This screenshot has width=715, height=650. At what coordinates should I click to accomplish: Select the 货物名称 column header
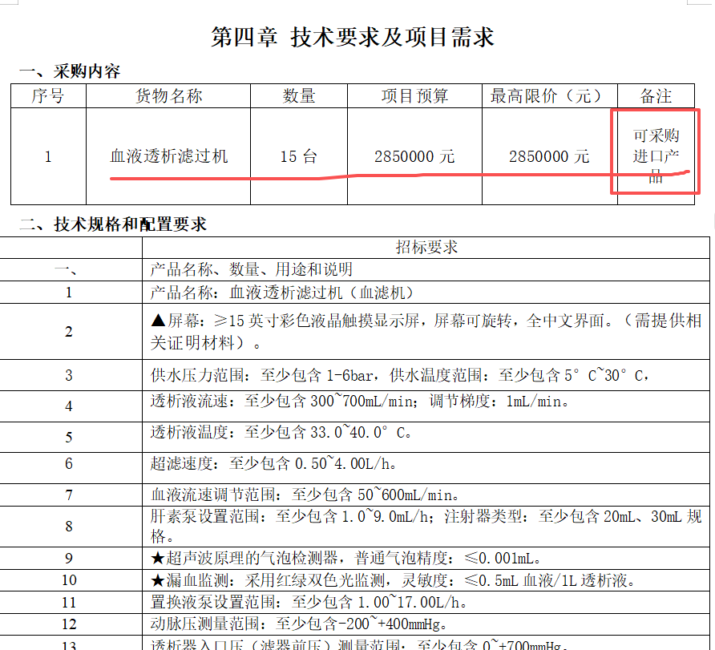tap(168, 96)
